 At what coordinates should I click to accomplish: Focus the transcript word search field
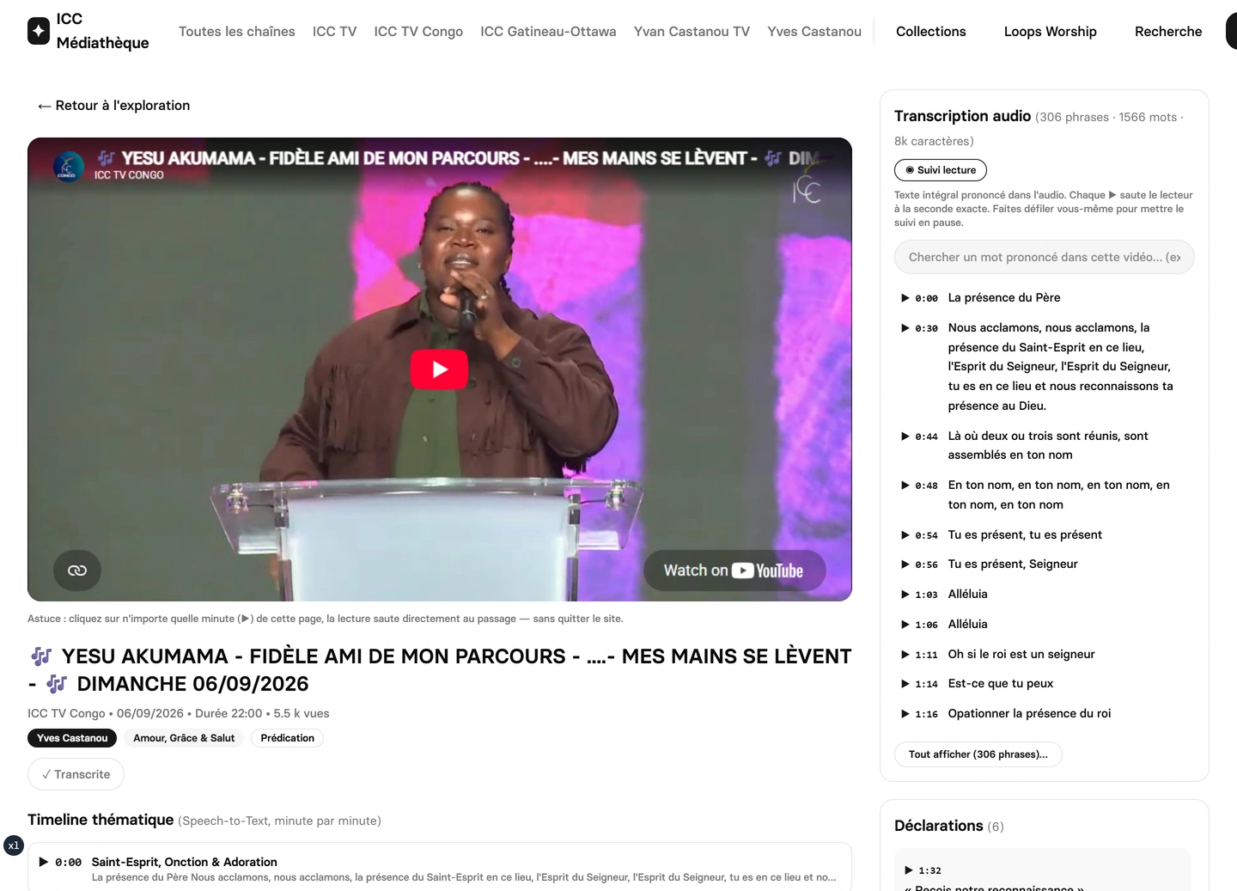(1045, 257)
